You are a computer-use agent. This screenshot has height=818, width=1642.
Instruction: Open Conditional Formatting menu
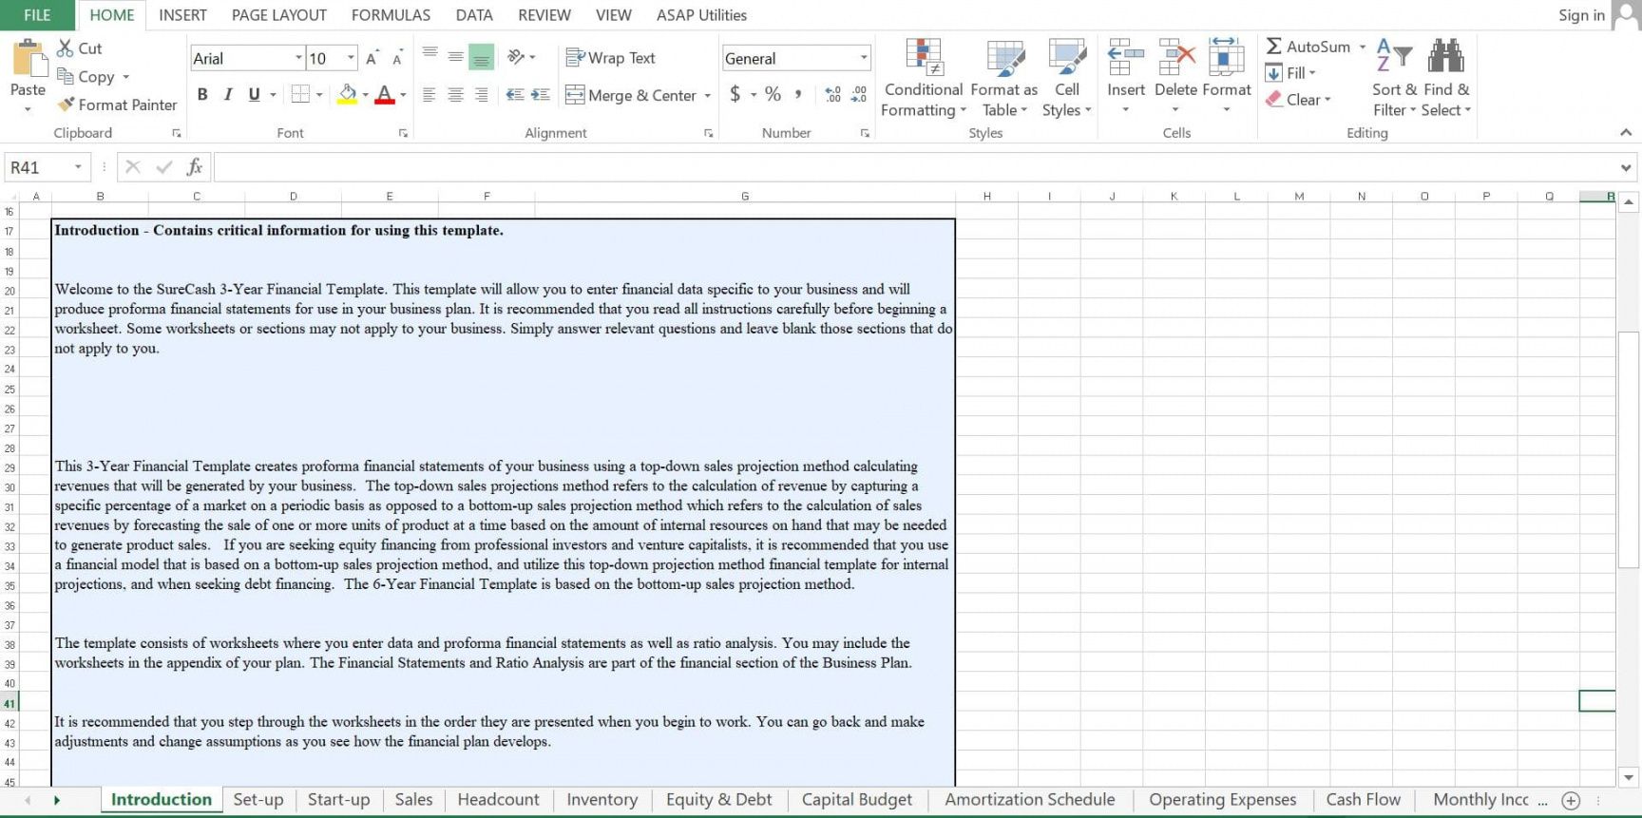pos(923,79)
